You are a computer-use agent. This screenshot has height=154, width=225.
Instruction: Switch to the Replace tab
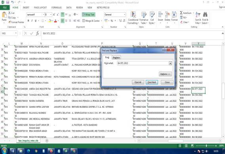[116, 57]
